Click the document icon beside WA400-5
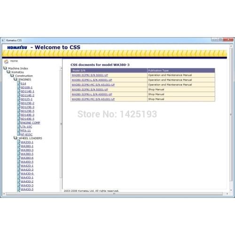Viewport: 235px width, 235px height. tap(19, 162)
